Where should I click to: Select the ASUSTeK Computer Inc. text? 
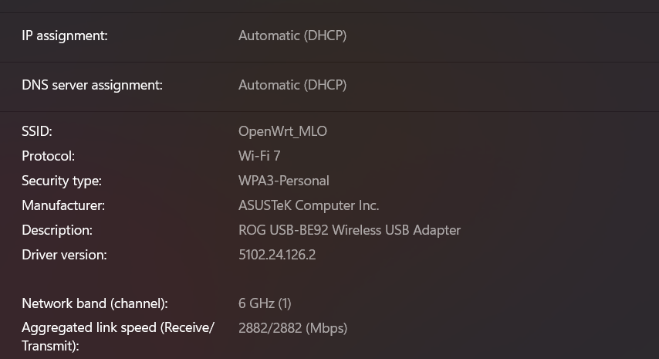pyautogui.click(x=309, y=205)
